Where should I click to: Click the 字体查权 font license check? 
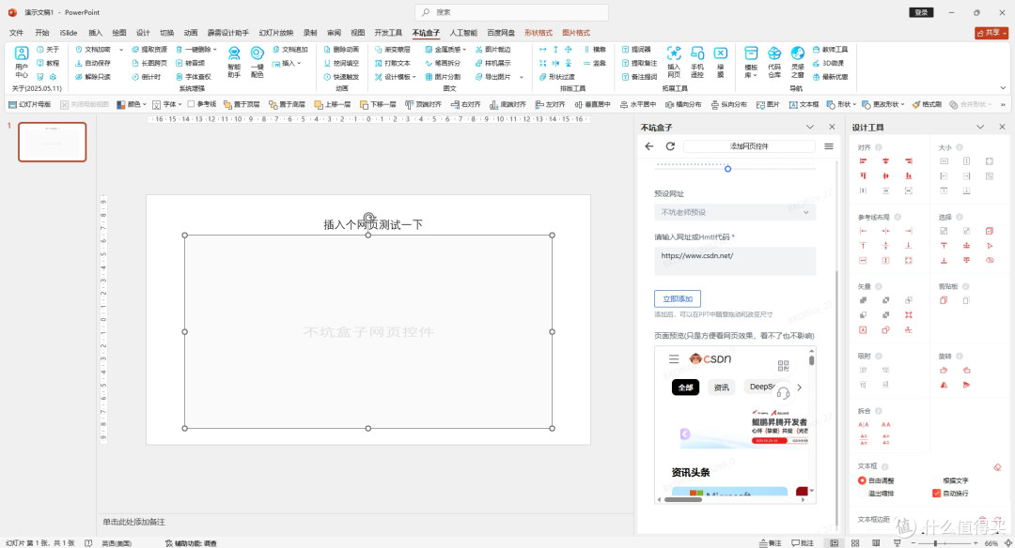coord(194,77)
